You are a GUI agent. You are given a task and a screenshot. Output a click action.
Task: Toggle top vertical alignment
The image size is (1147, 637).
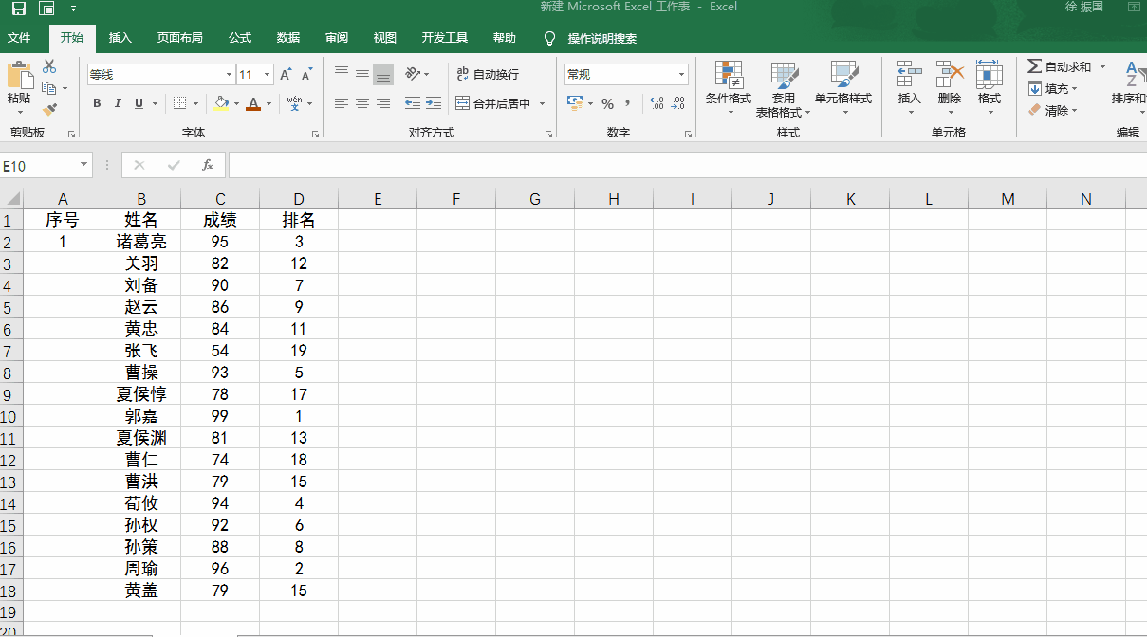[342, 74]
